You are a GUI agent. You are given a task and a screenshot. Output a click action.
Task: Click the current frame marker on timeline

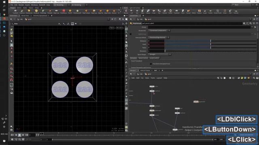[42, 134]
